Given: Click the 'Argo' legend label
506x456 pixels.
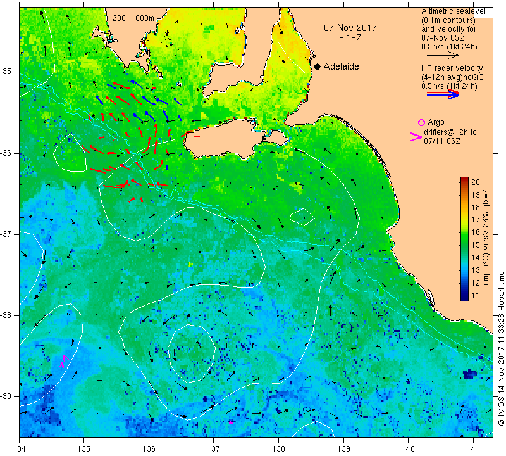Looking at the screenshot, I should (436, 122).
